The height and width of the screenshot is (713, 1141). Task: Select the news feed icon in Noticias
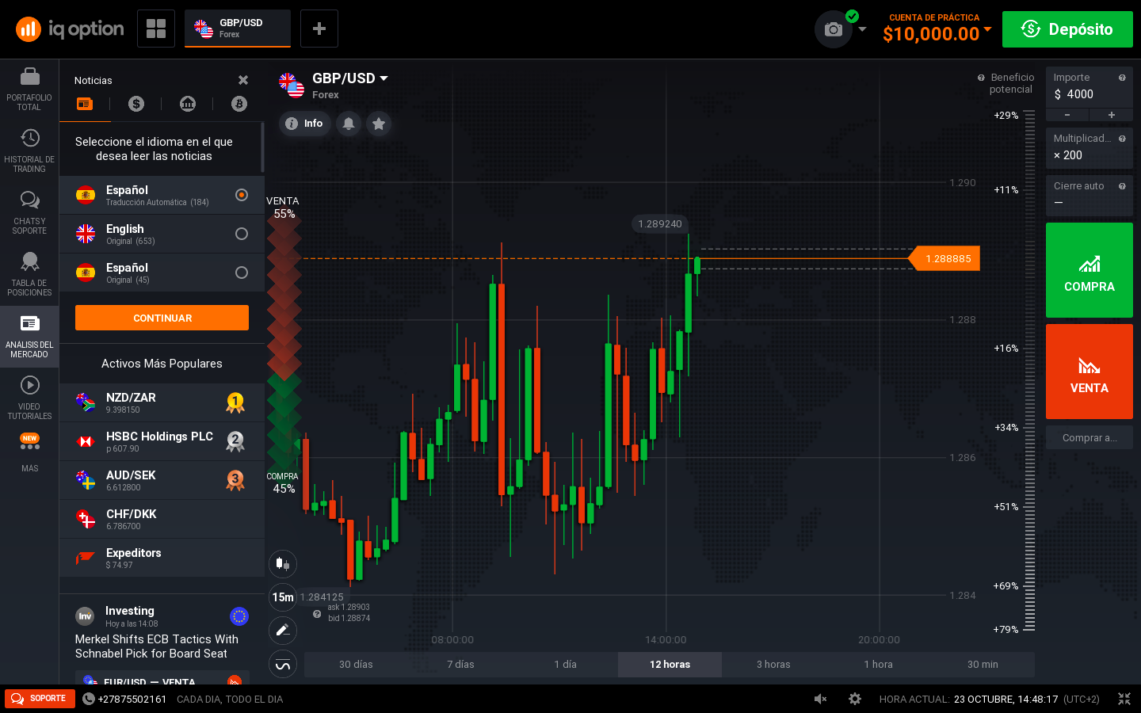tap(85, 104)
